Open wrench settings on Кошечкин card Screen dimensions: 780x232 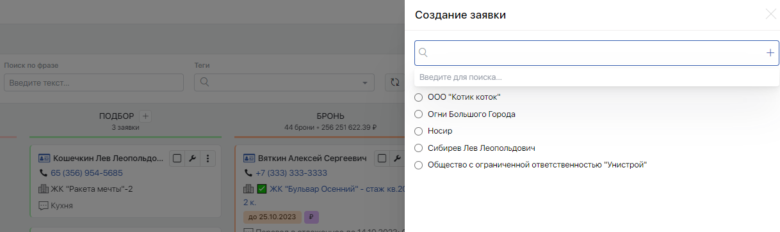coord(192,159)
